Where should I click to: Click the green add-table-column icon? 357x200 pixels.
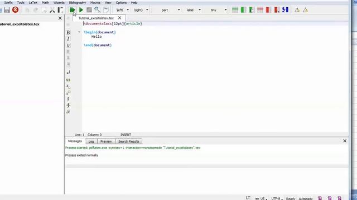point(243,10)
